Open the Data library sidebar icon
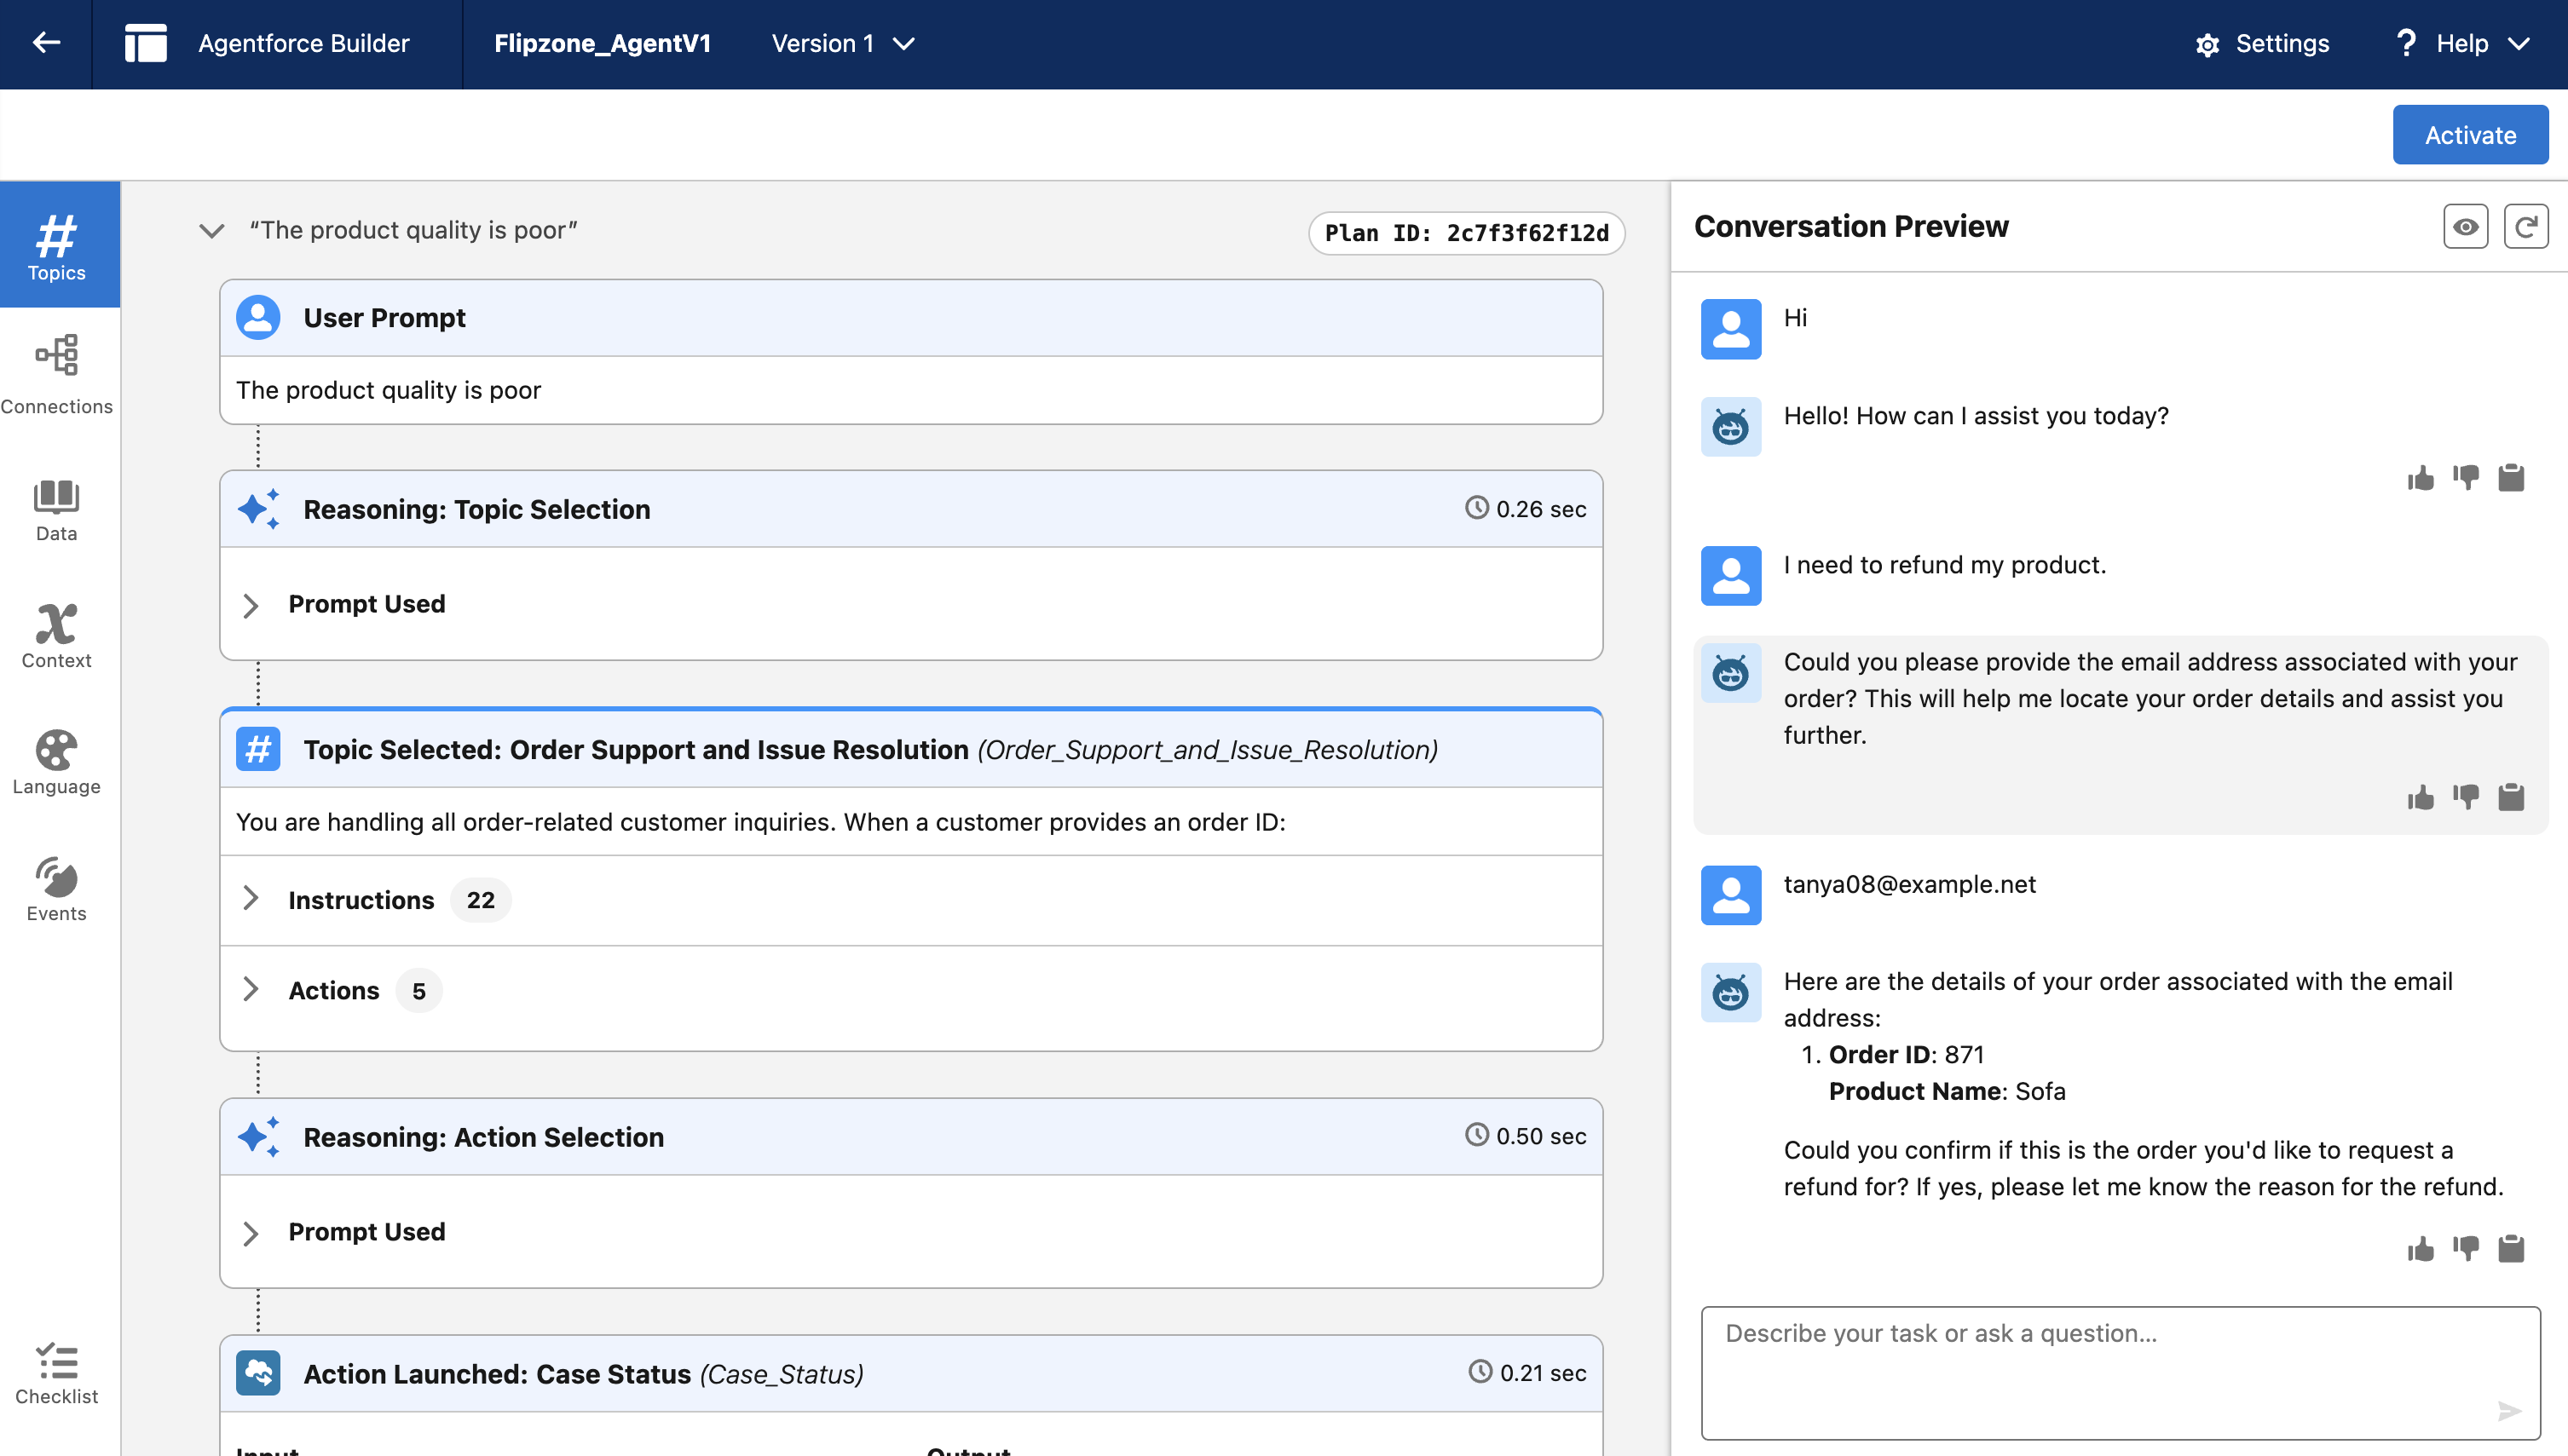Viewport: 2568px width, 1456px height. [57, 509]
